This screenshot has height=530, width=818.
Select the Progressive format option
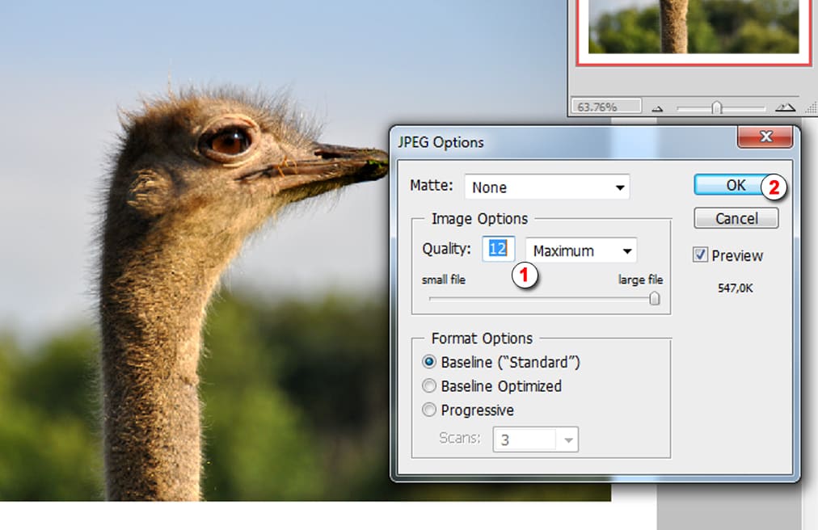429,410
